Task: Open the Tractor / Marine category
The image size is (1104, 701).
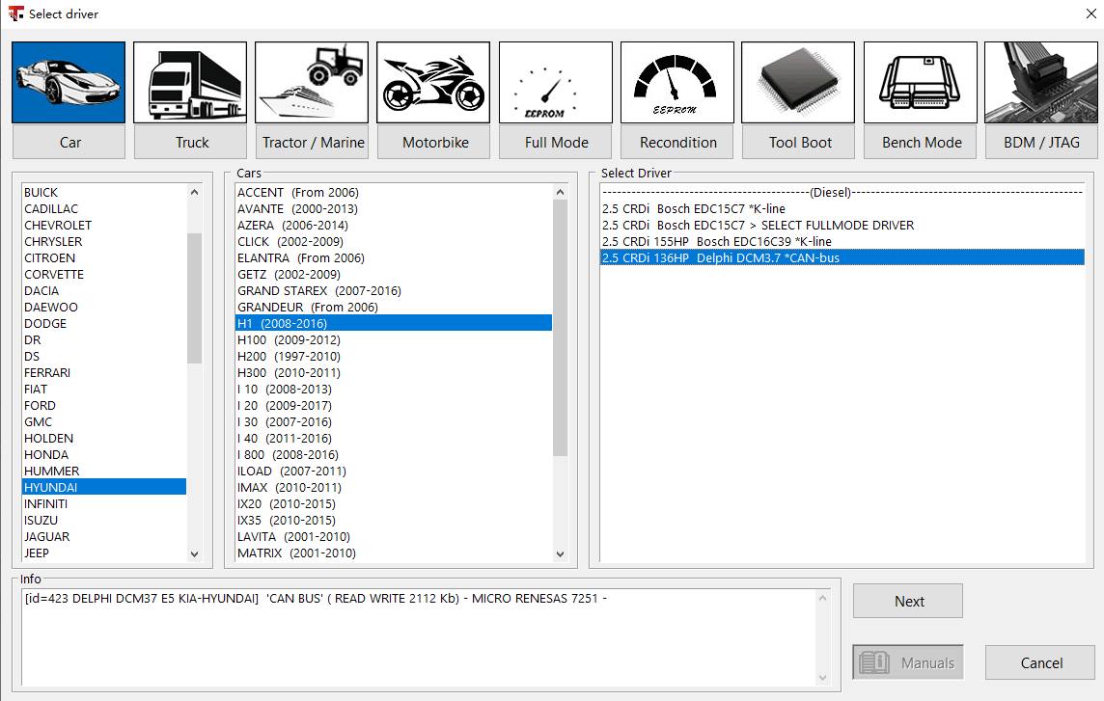Action: [x=313, y=142]
